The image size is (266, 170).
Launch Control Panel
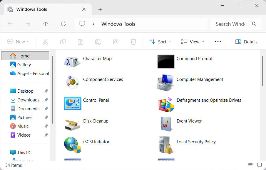(96, 100)
